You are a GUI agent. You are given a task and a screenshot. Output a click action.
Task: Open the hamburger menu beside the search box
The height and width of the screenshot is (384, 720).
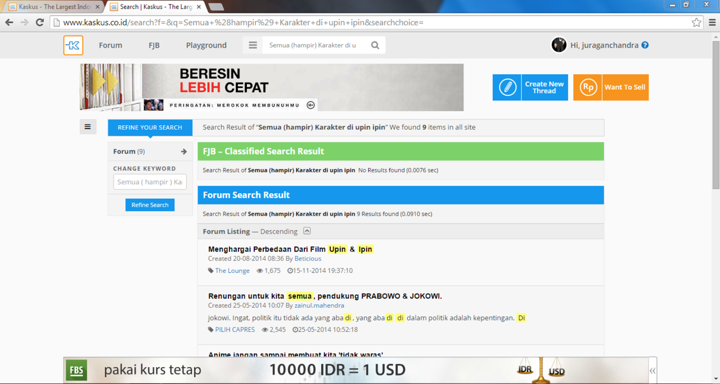[x=253, y=45]
